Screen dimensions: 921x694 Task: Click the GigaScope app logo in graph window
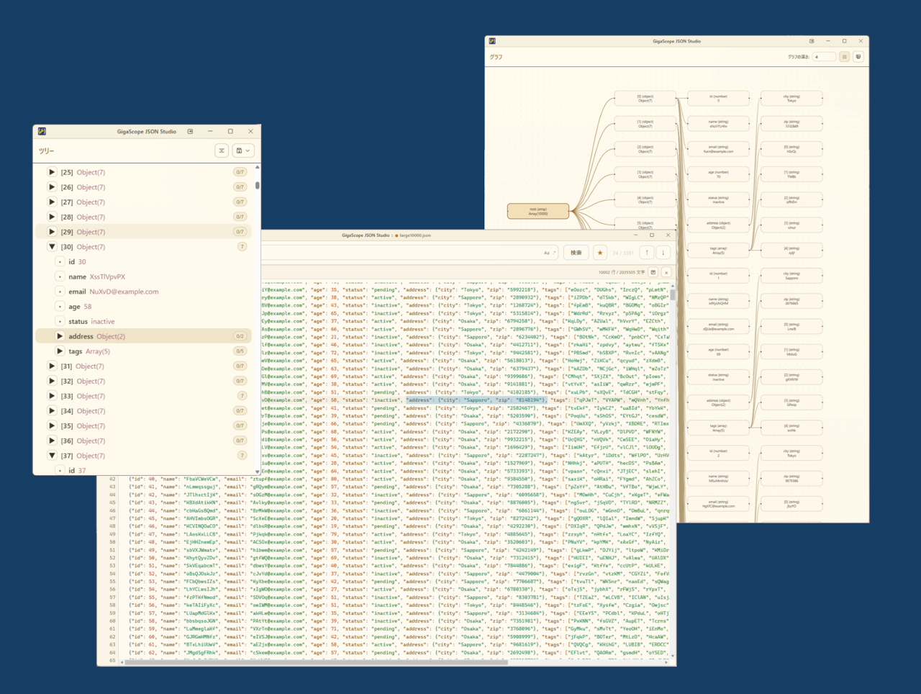(492, 41)
